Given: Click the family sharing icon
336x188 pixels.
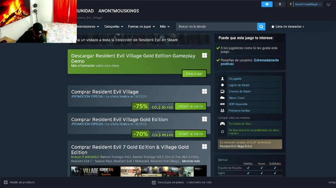Looking at the screenshot, I should click(222, 110).
